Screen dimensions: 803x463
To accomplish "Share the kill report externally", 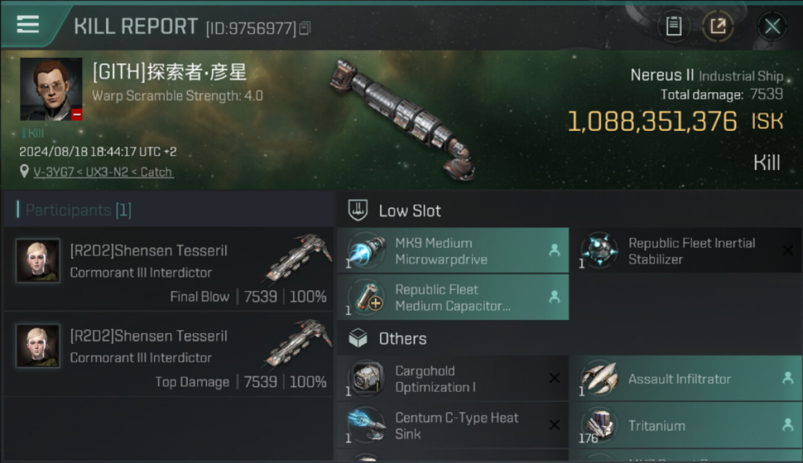I will (x=718, y=27).
